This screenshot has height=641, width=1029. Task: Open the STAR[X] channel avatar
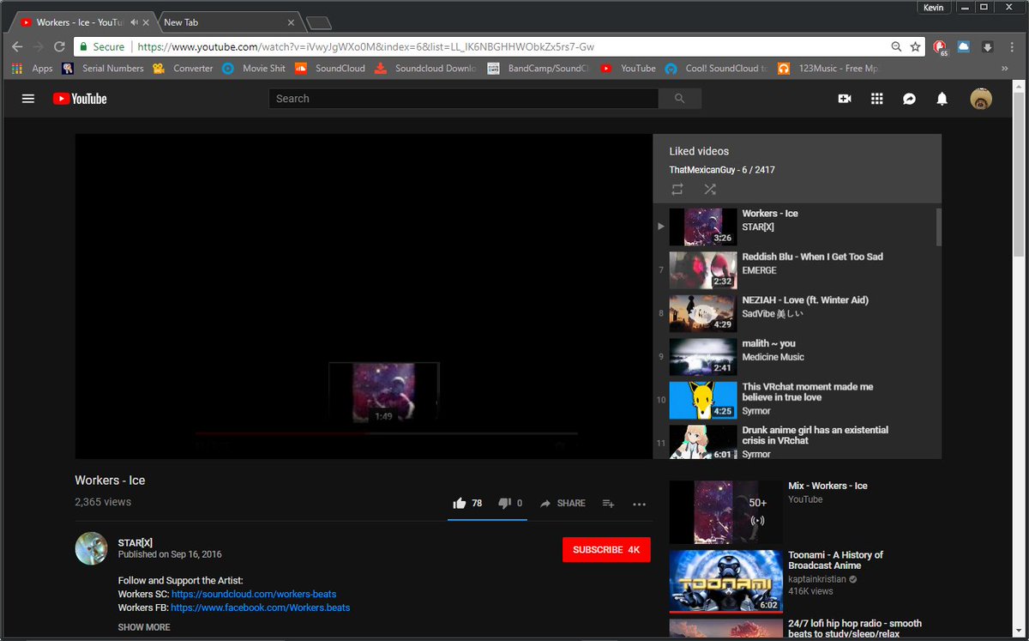point(91,548)
